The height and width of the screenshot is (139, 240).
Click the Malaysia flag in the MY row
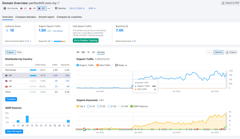click(x=7, y=75)
